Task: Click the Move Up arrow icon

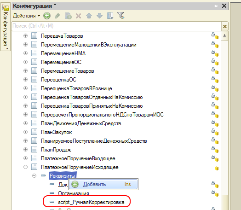Action: point(89,16)
